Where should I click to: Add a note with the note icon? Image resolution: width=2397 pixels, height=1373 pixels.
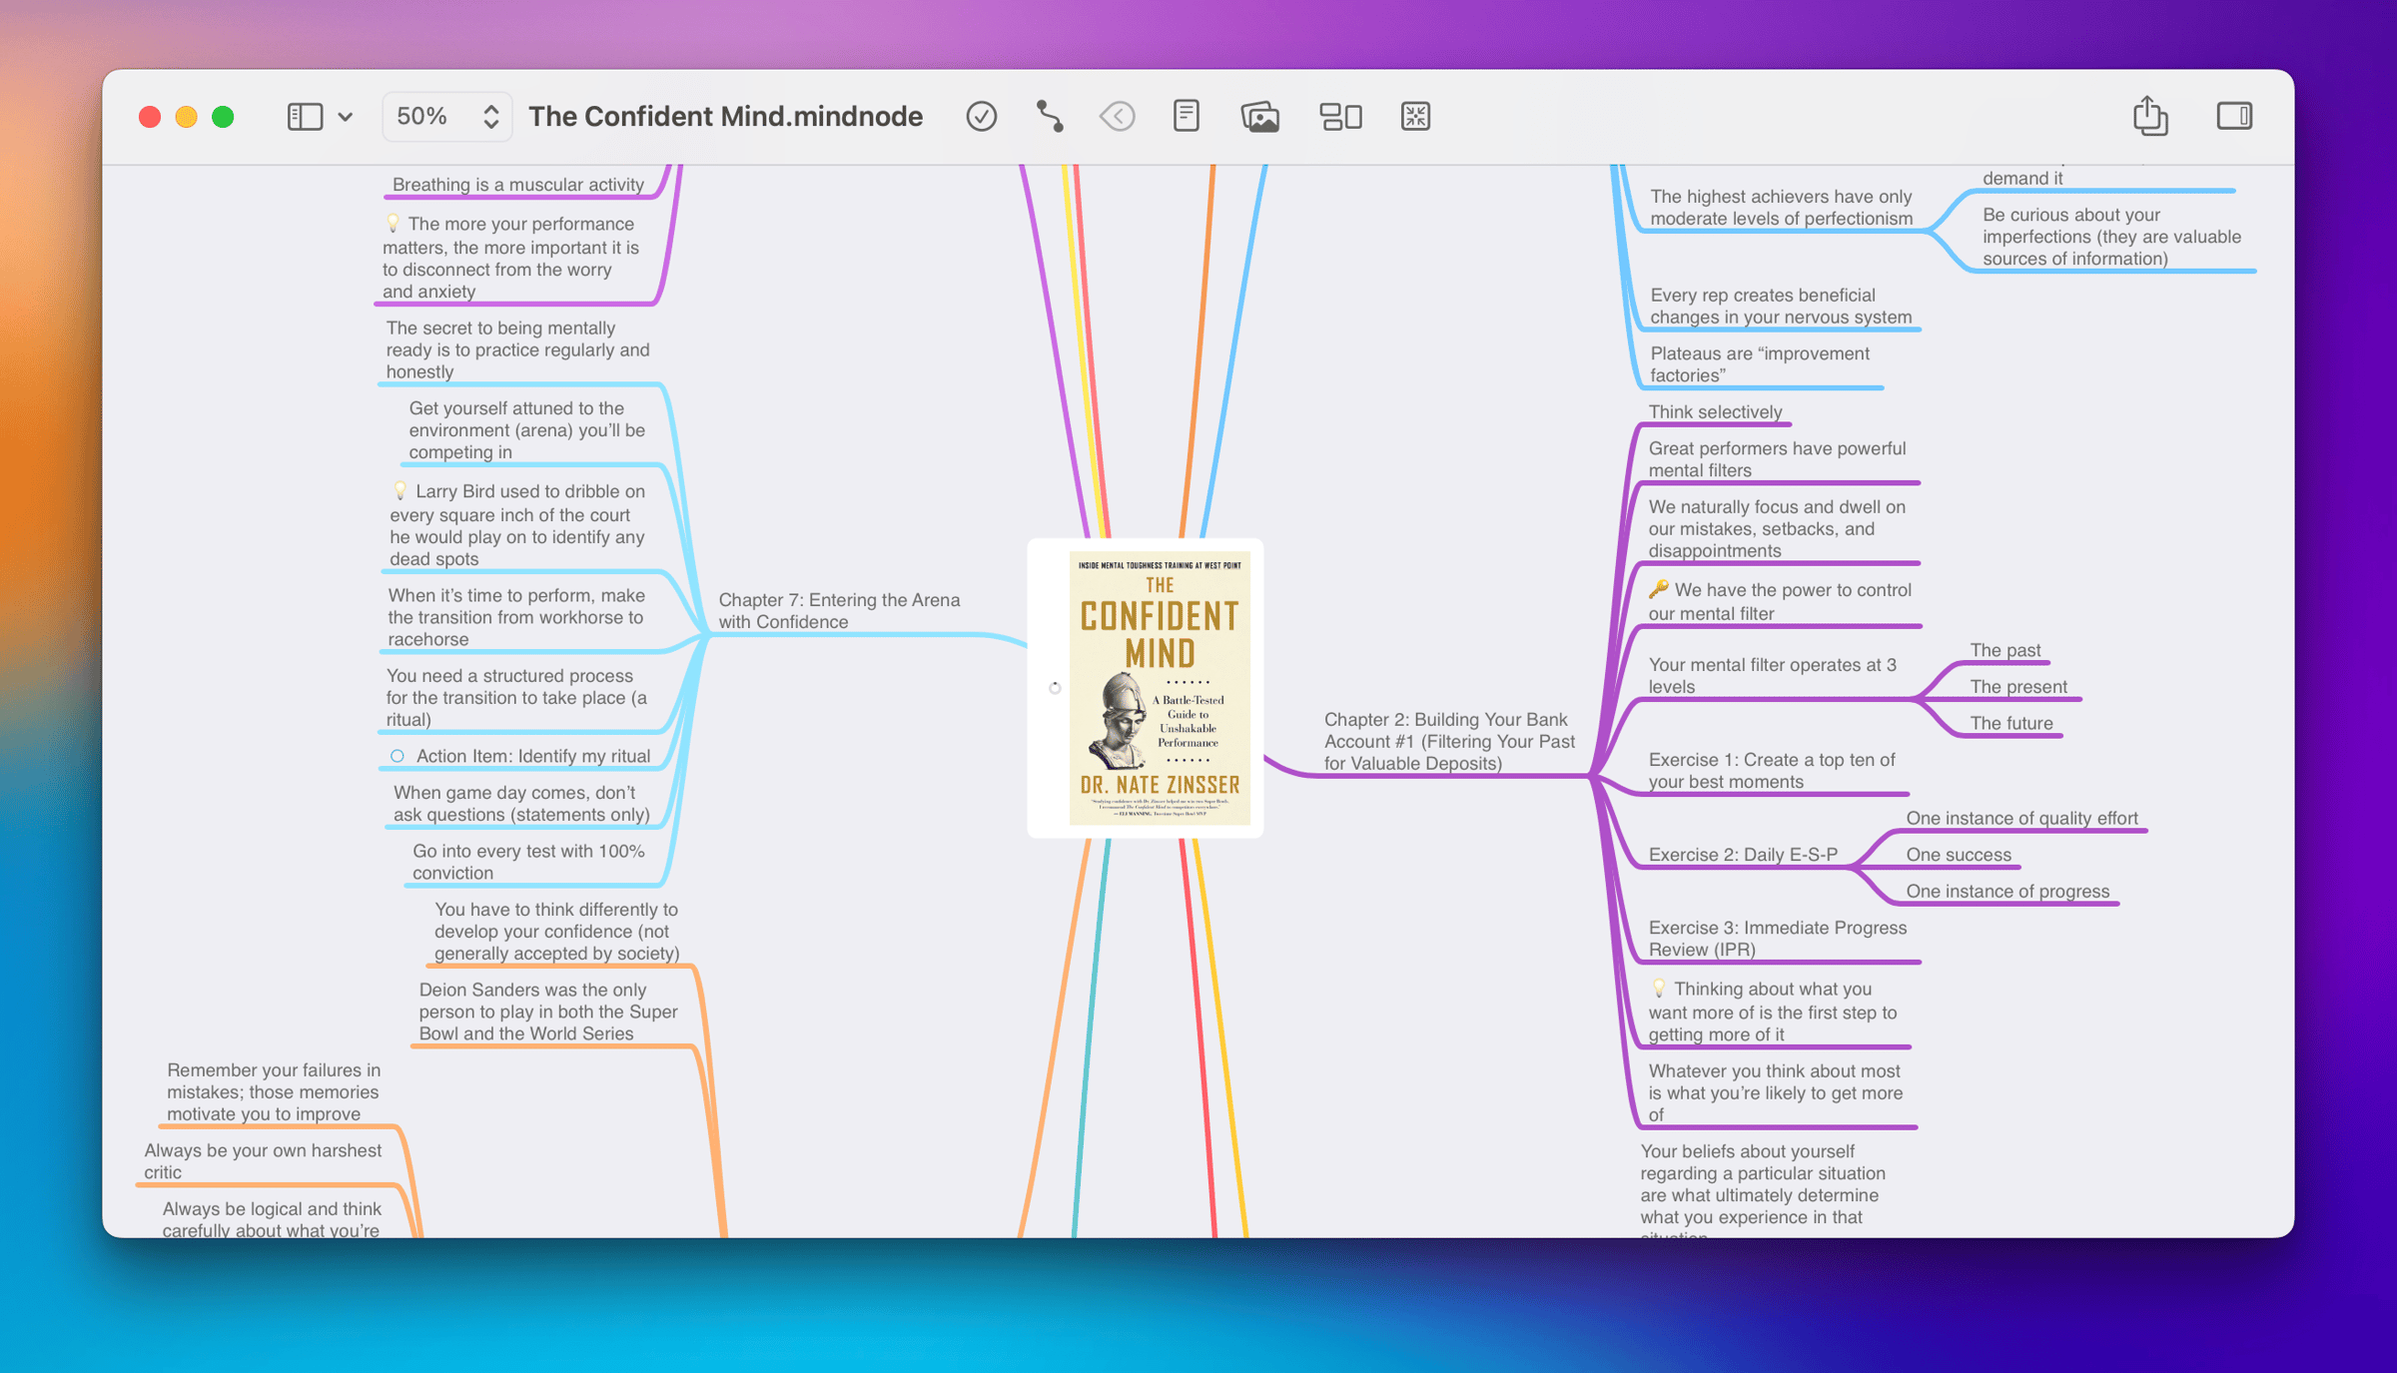(1186, 117)
